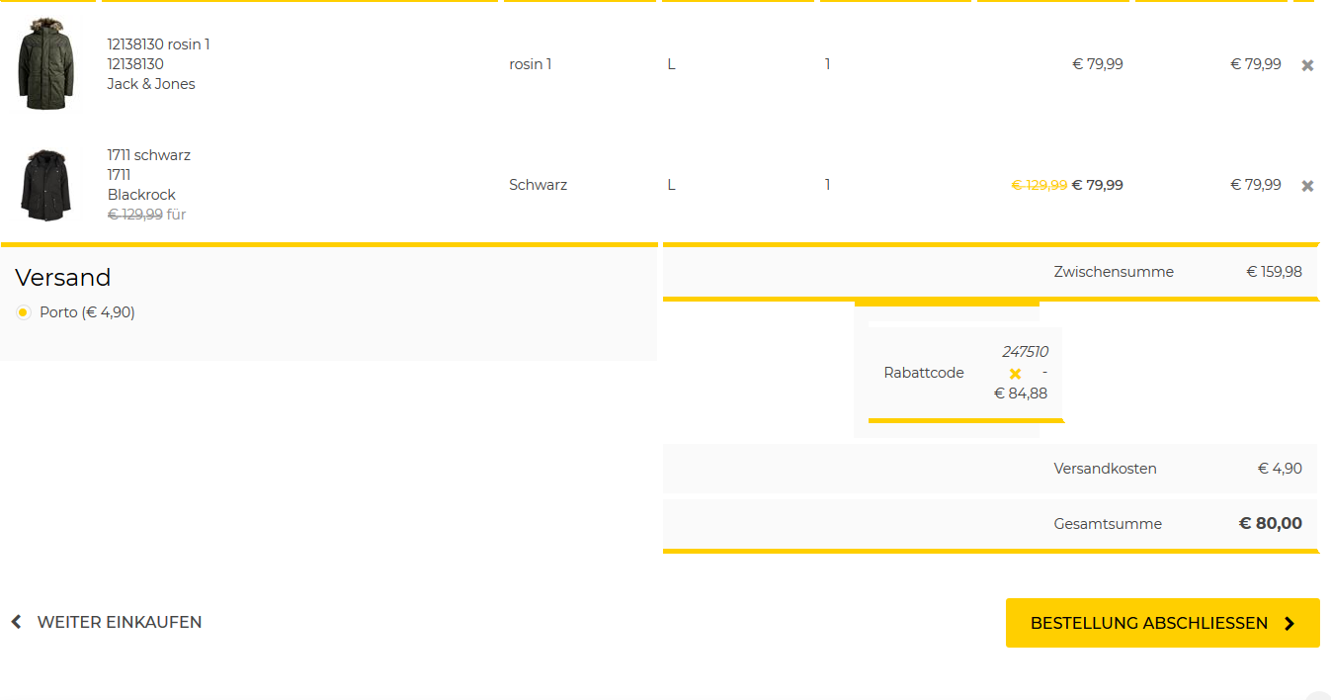Click the Porto (€ 4,90) shipping label

click(x=87, y=312)
